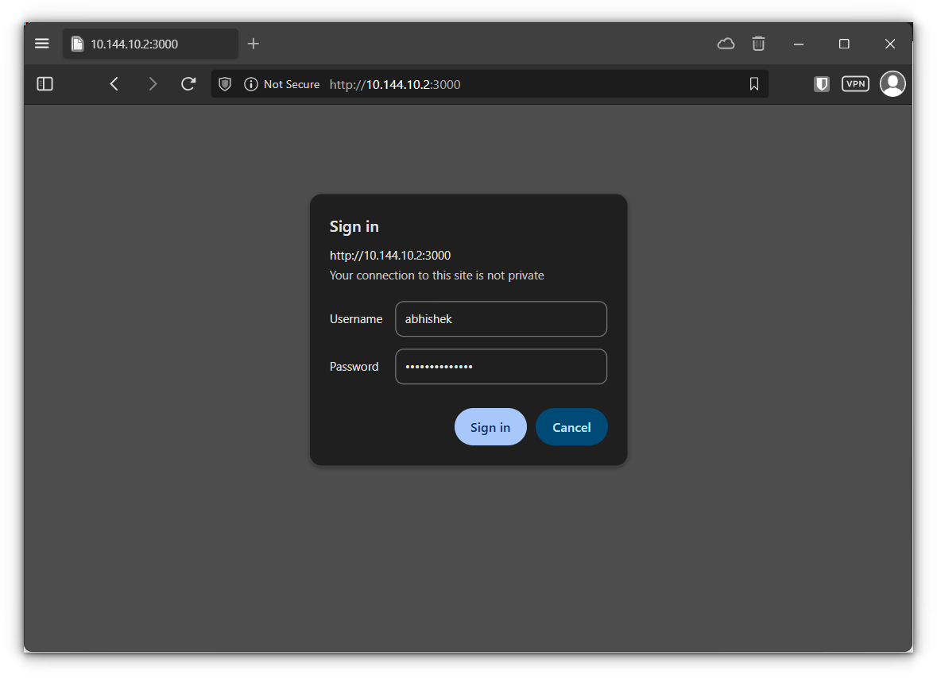The height and width of the screenshot is (678, 937).
Task: Select the Username field containing abhishek
Action: tap(501, 318)
